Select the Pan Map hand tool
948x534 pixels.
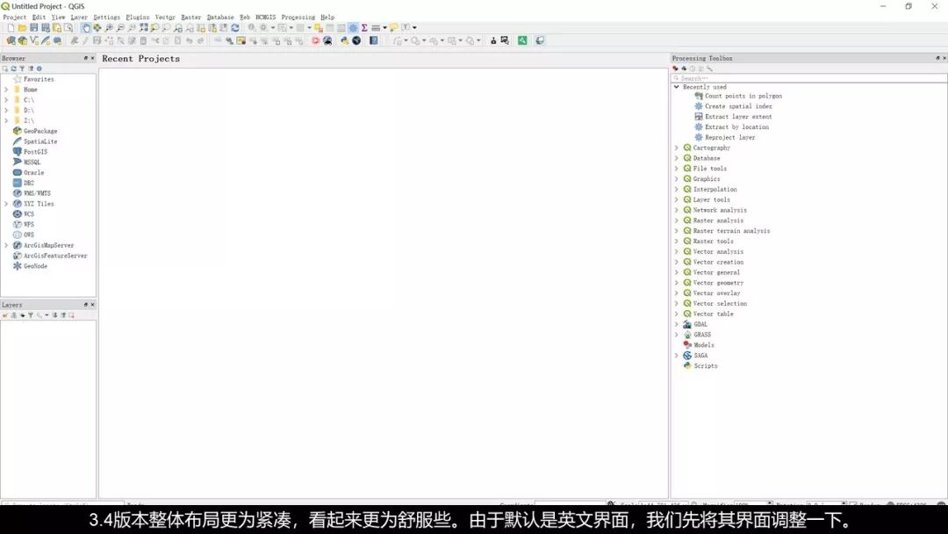coord(86,28)
